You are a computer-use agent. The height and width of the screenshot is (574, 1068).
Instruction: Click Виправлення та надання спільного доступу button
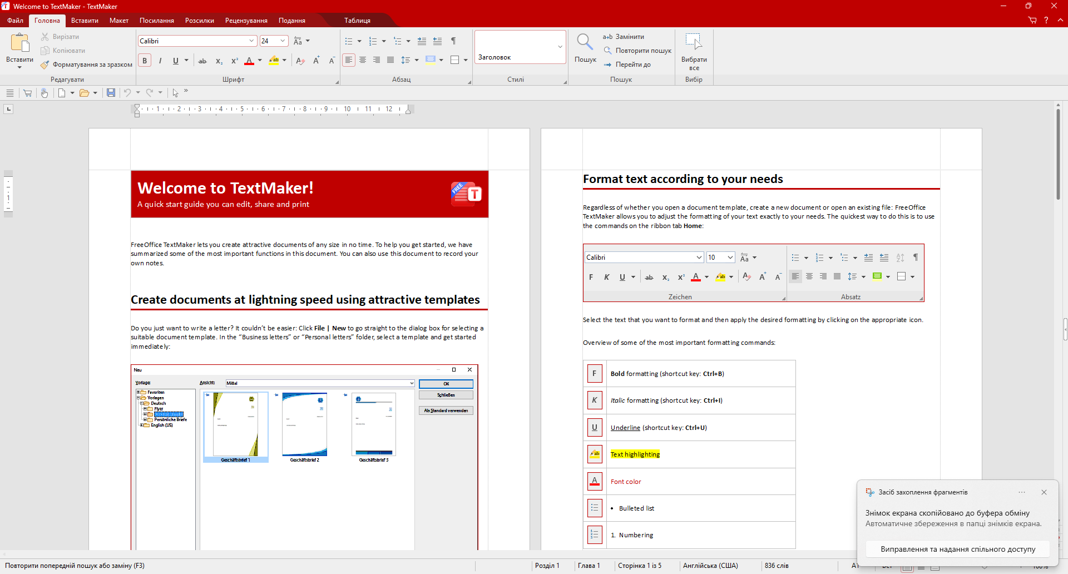958,549
